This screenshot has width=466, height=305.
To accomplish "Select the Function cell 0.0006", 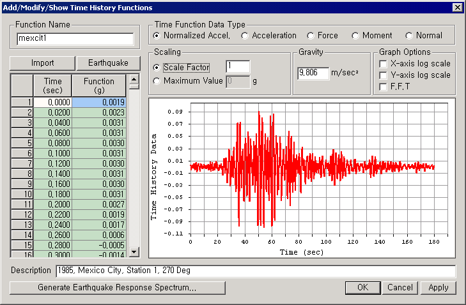I will point(99,235).
